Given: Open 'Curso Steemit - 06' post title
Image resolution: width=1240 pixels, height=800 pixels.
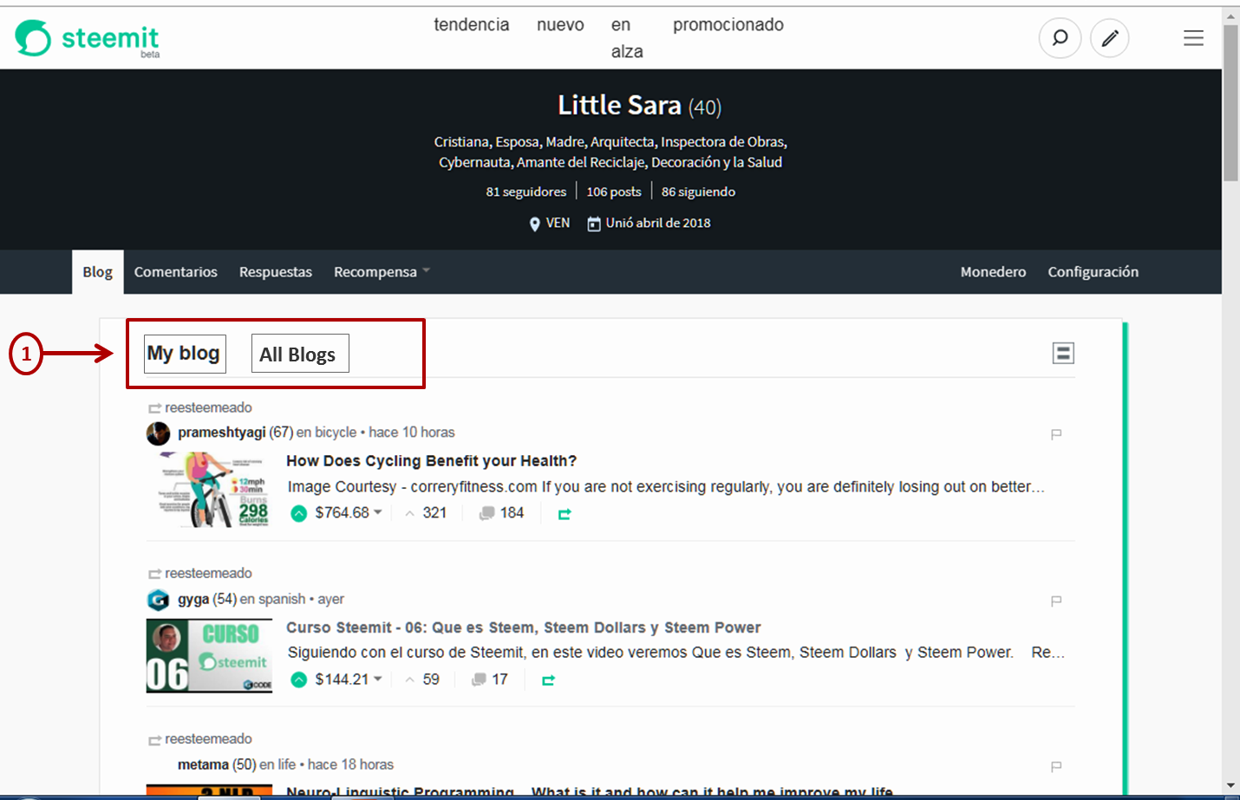Looking at the screenshot, I should 524,628.
